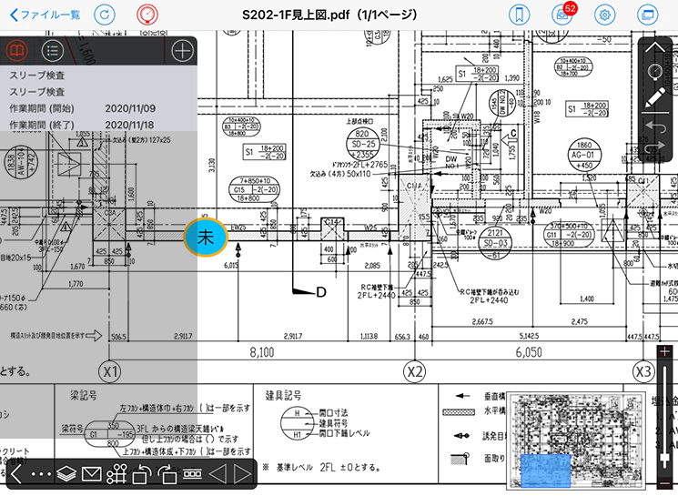Open the bookmark icon in top bar
Image resolution: width=678 pixels, height=496 pixels.
click(x=519, y=15)
